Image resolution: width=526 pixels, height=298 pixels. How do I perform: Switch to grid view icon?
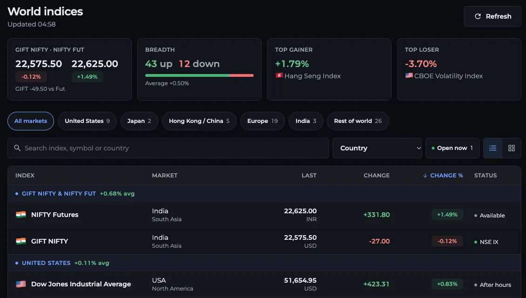(511, 148)
